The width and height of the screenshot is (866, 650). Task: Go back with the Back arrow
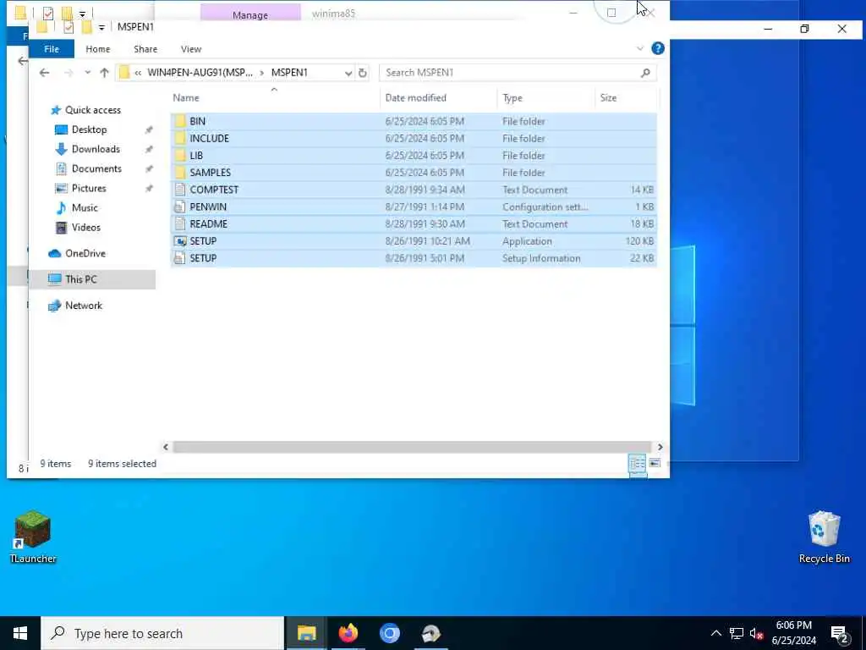(45, 73)
